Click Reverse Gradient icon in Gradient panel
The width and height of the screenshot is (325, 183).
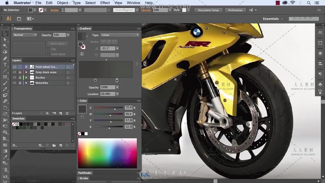pos(82,54)
